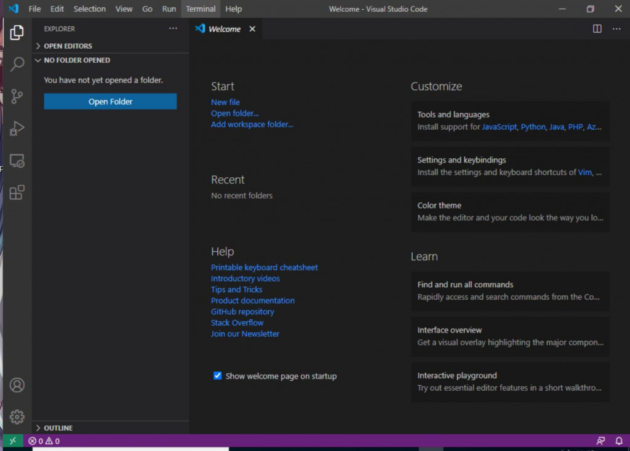
Task: Close the Welcome tab
Action: [x=252, y=29]
